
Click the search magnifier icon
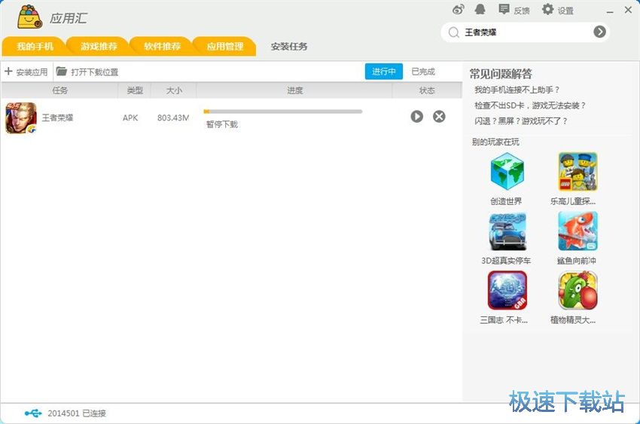(453, 32)
